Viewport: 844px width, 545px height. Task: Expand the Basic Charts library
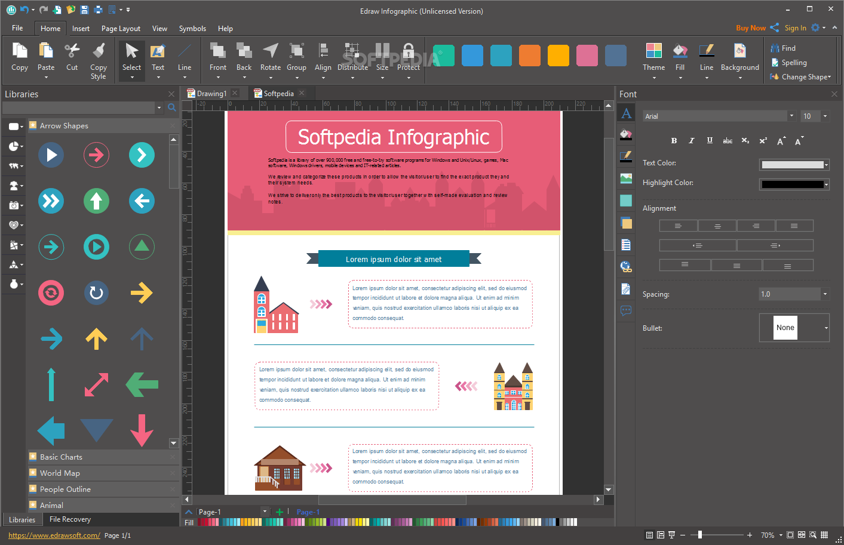[103, 457]
